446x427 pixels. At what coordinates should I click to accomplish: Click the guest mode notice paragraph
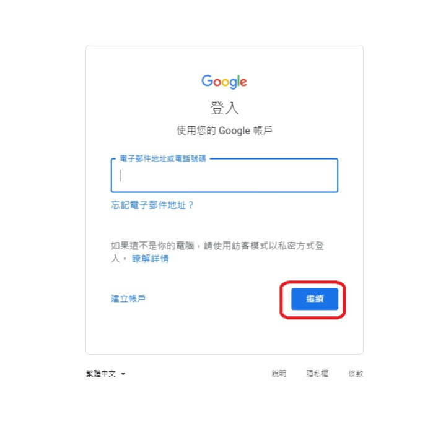click(217, 252)
